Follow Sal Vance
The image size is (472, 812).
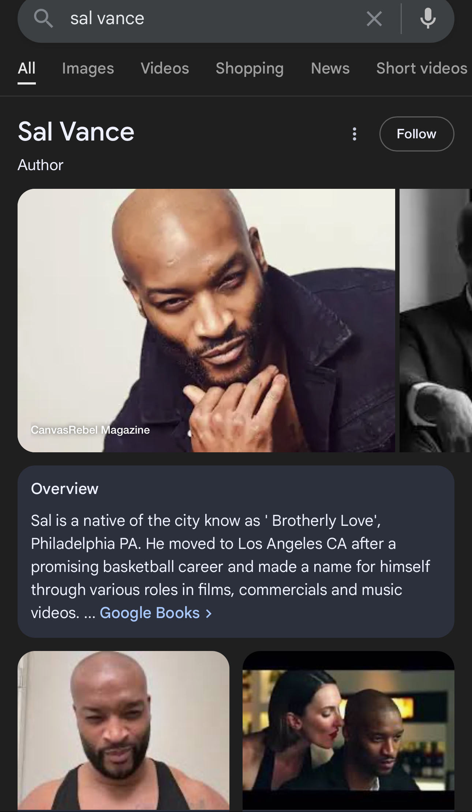pyautogui.click(x=417, y=134)
